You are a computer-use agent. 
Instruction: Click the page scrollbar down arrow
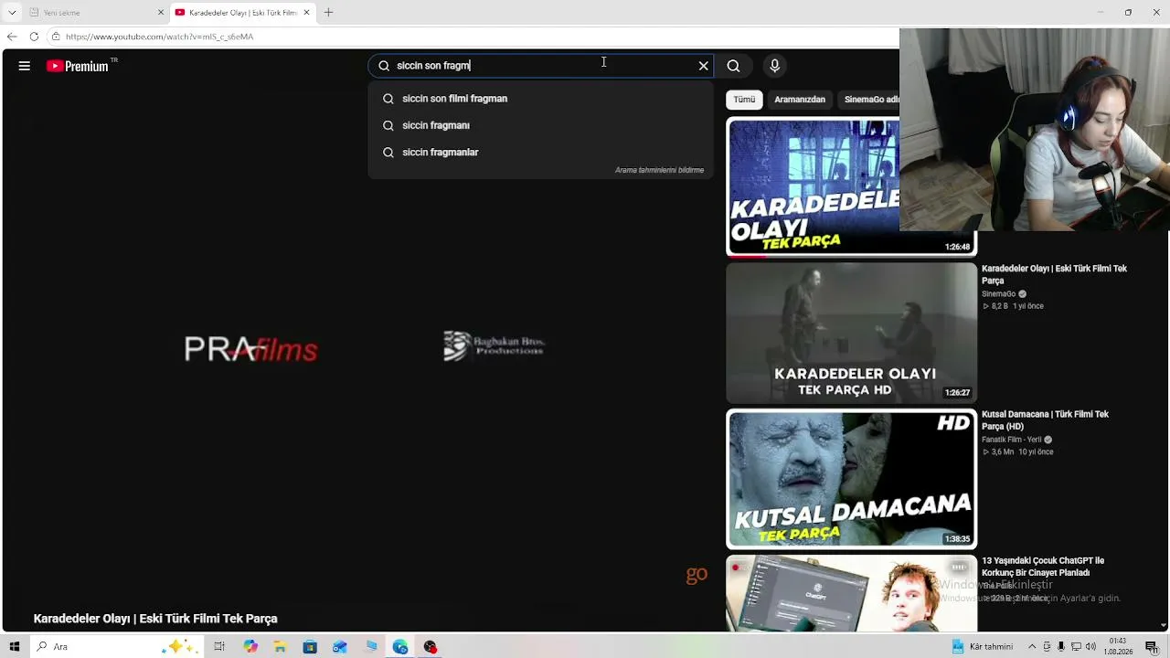tap(1164, 626)
